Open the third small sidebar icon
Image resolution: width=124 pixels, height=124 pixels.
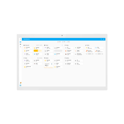click(20, 47)
